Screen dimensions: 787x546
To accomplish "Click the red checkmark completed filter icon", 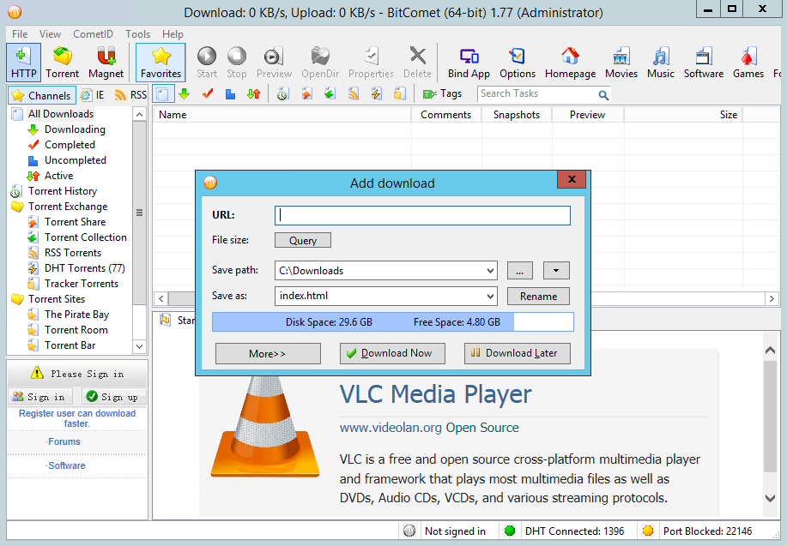I will click(208, 93).
